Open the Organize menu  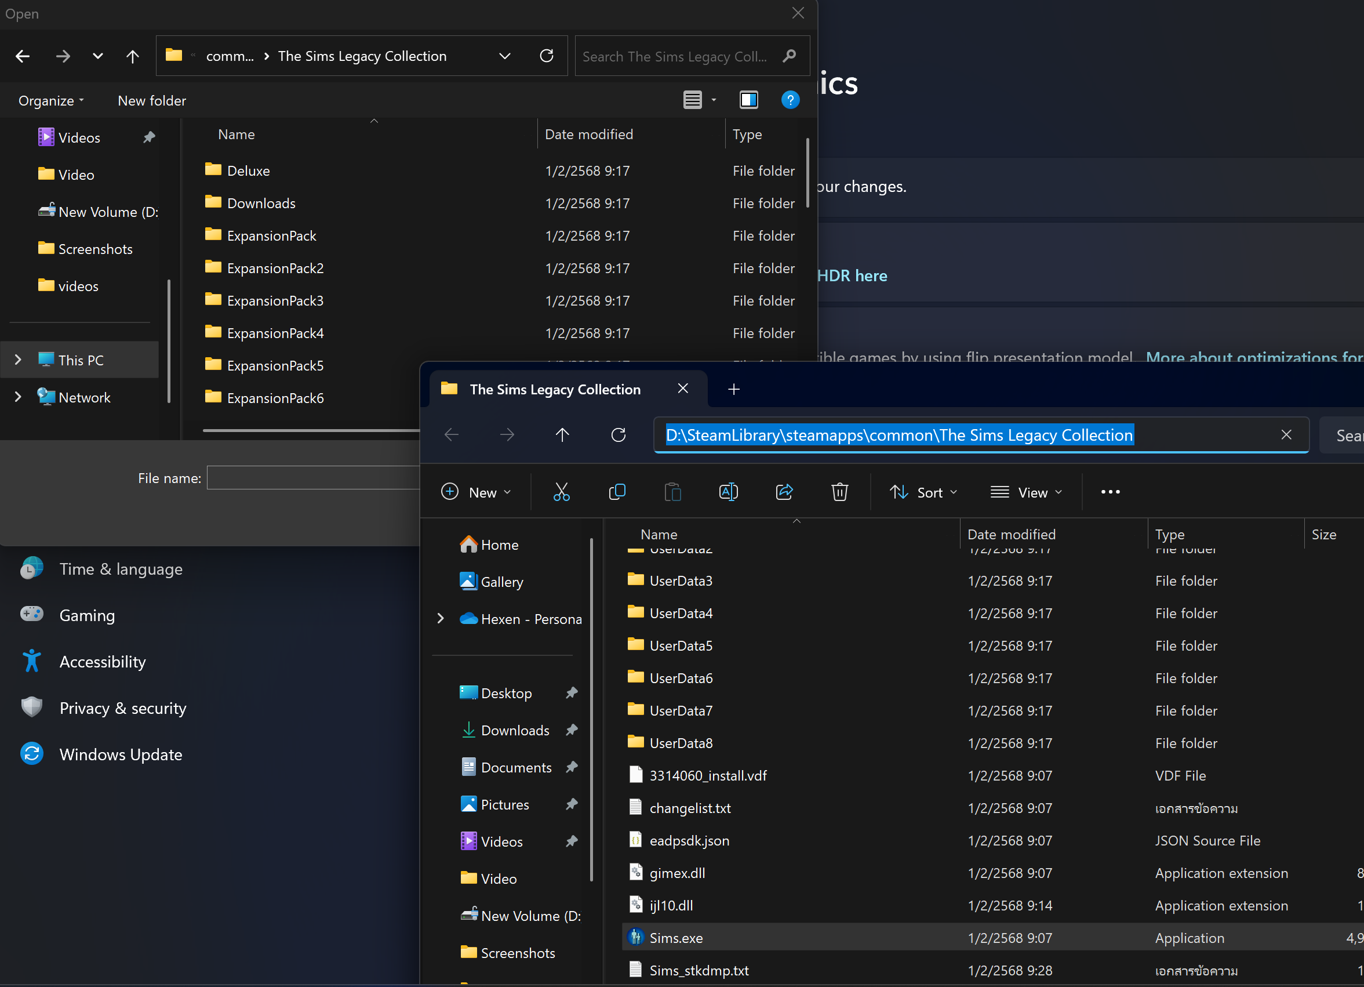coord(51,100)
